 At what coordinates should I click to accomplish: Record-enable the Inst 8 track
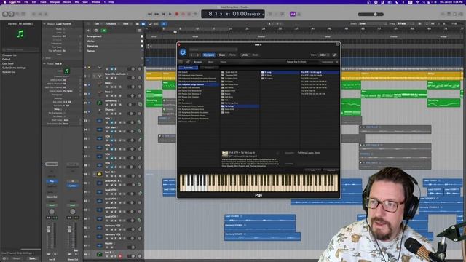120,256
